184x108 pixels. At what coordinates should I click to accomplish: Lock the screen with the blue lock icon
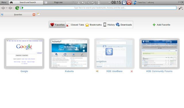tap(124, 3)
